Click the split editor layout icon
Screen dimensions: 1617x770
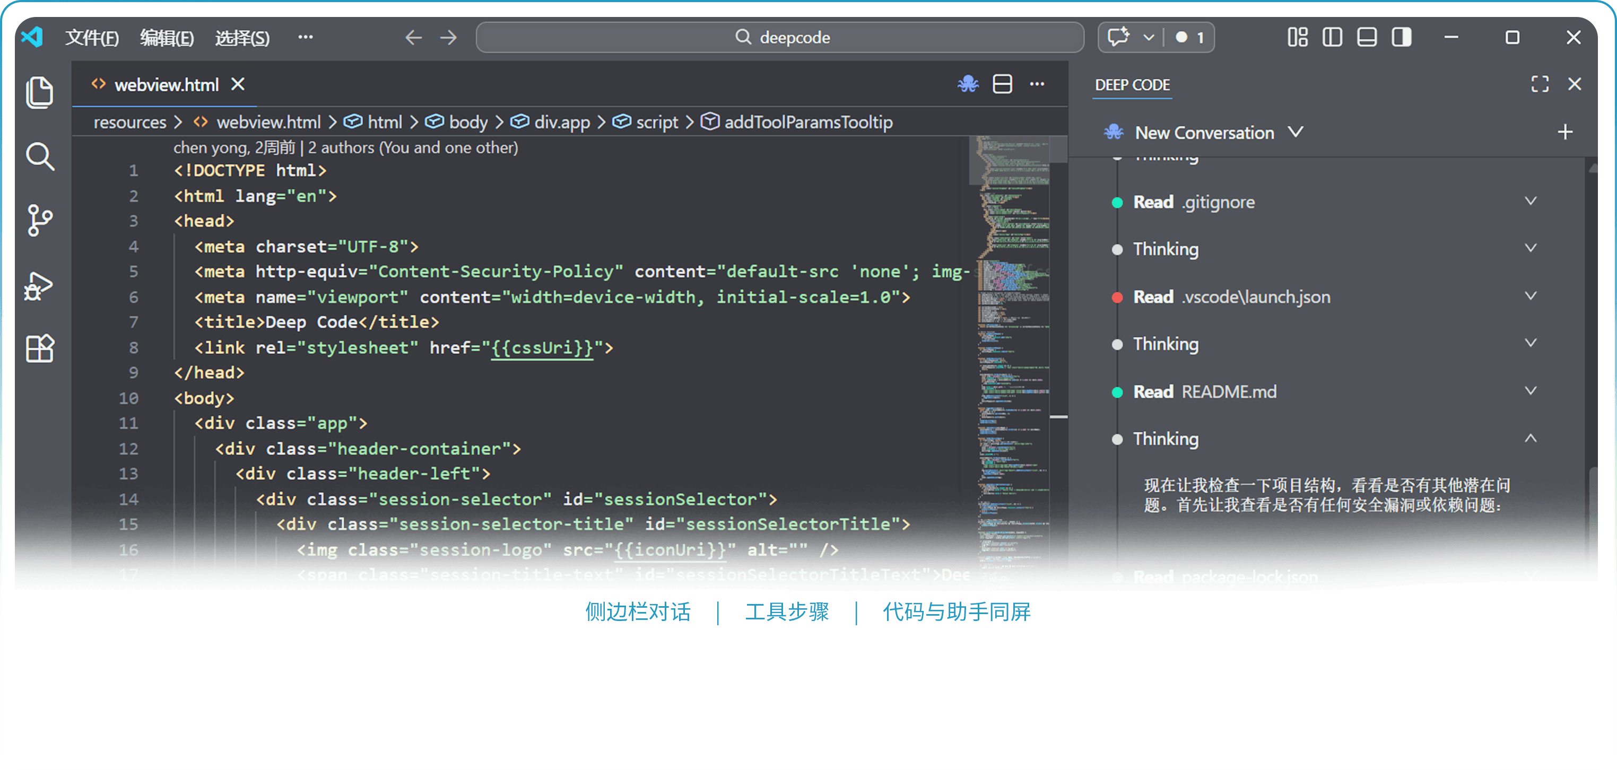[x=1003, y=84]
